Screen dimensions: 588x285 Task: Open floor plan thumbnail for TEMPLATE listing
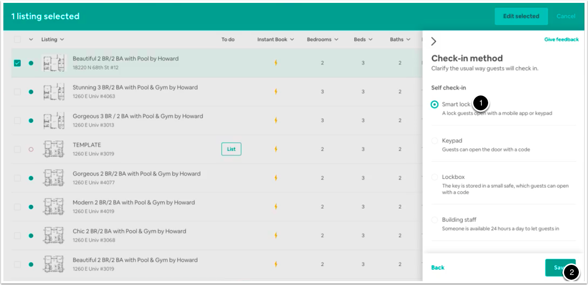[x=54, y=149]
